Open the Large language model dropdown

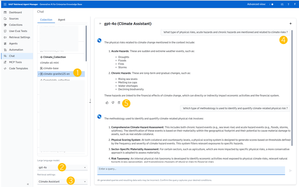(x=62, y=167)
